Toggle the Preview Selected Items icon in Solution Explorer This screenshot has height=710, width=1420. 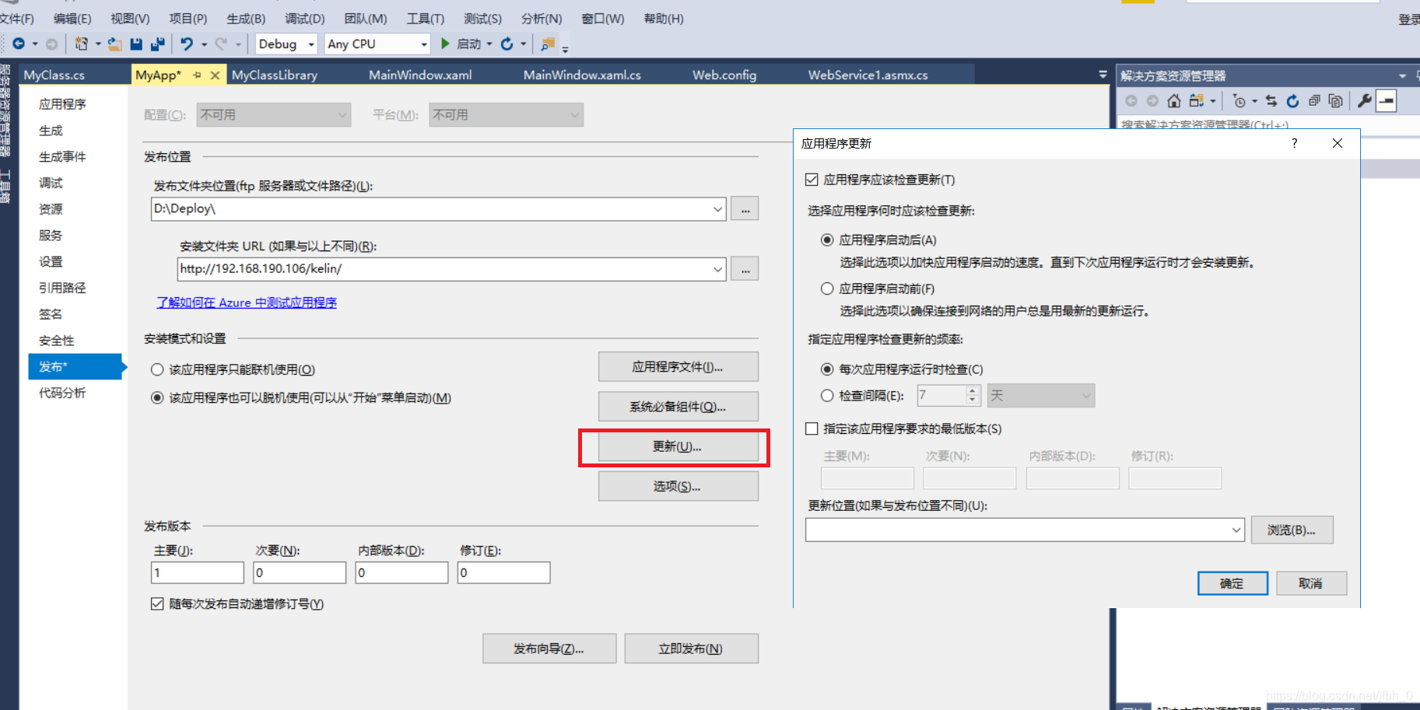(x=1387, y=101)
